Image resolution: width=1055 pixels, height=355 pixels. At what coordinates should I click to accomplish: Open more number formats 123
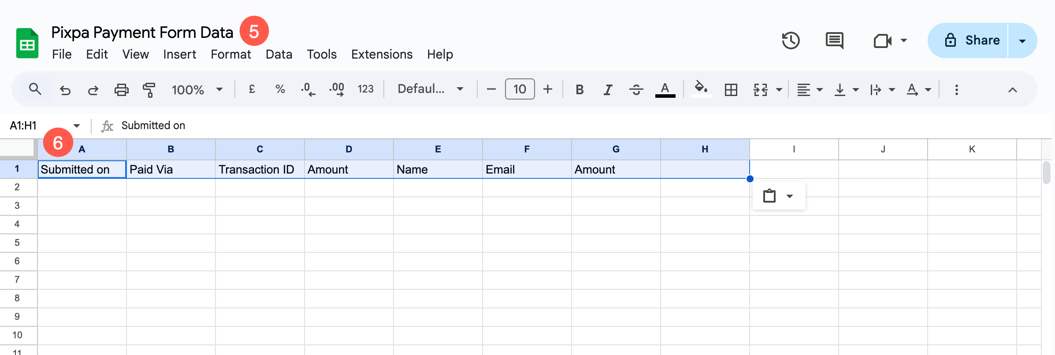(x=365, y=89)
